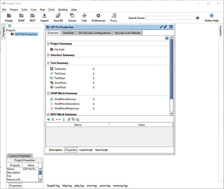Collapse SOAP Mock Summary section

(x=48, y=93)
